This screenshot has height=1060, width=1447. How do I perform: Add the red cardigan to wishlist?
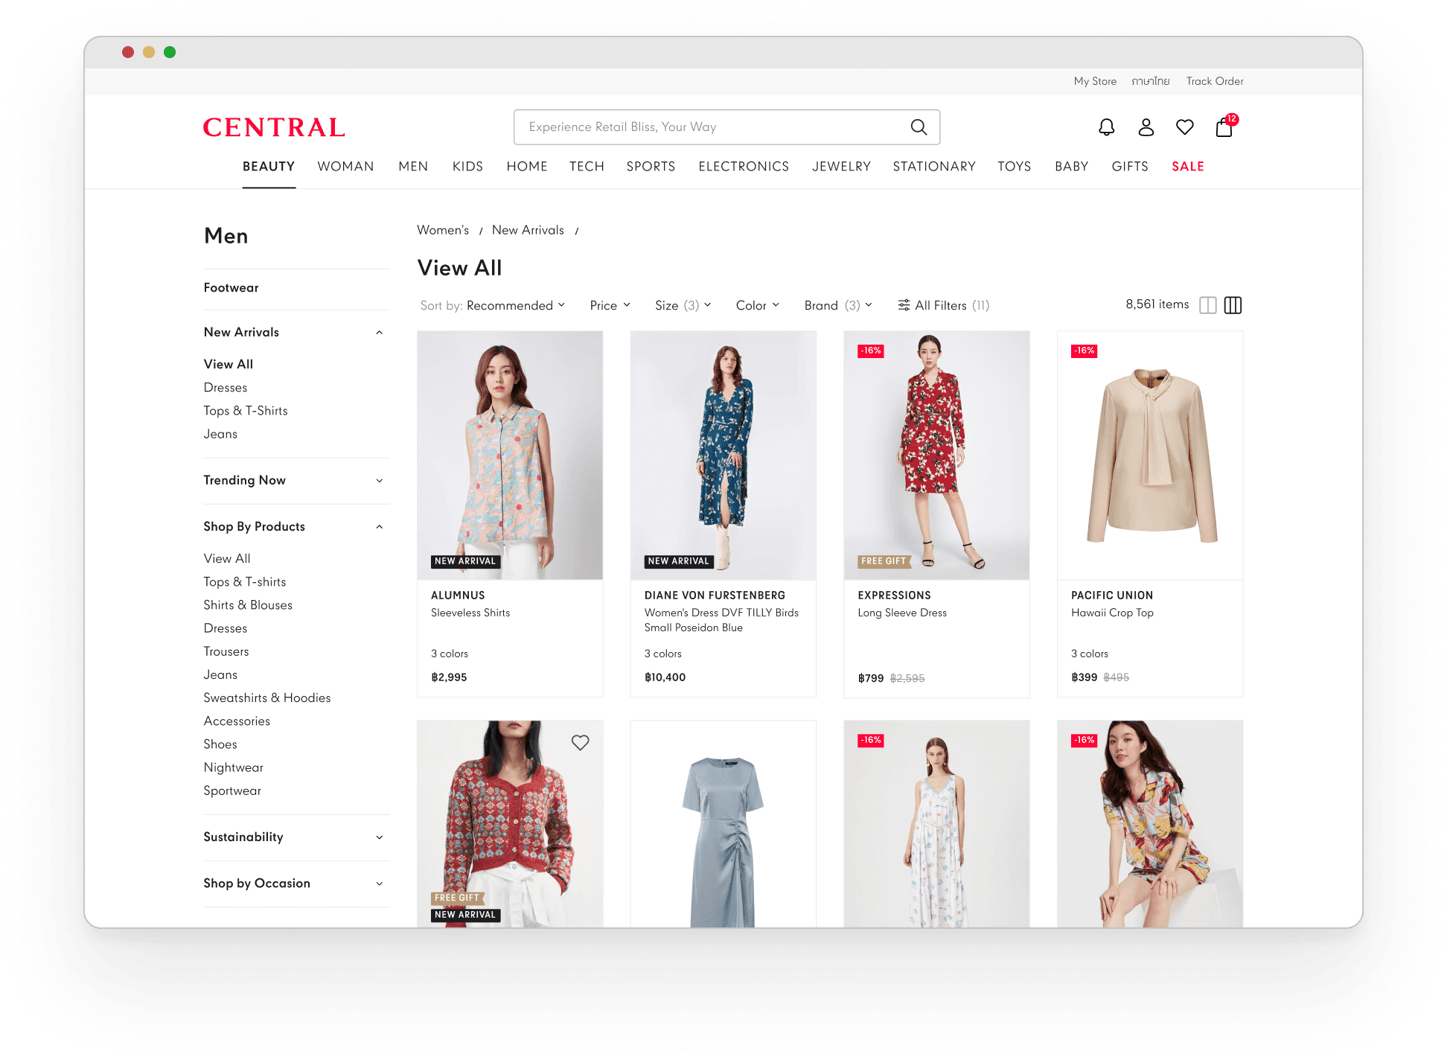pos(581,742)
